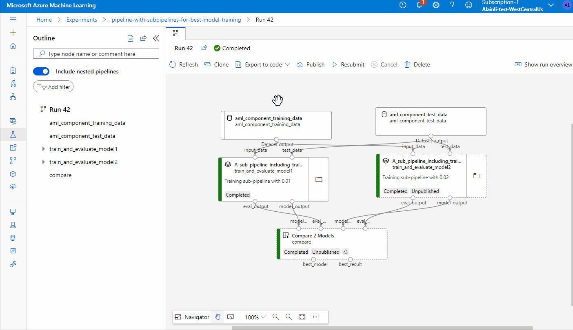Click the Publish button
The width and height of the screenshot is (573, 330).
tap(311, 64)
